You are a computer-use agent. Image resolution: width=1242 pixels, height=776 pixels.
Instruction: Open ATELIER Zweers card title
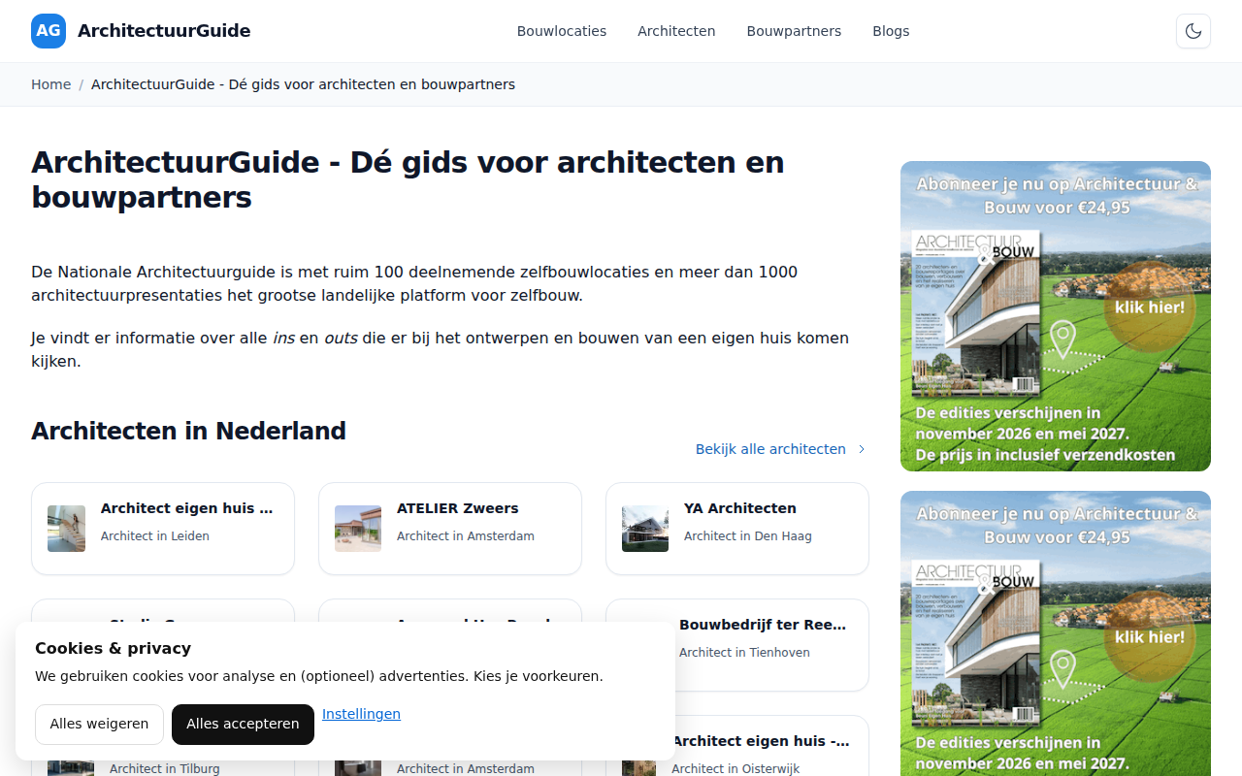458,508
